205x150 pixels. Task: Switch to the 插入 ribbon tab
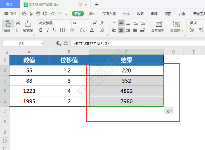tap(92, 14)
